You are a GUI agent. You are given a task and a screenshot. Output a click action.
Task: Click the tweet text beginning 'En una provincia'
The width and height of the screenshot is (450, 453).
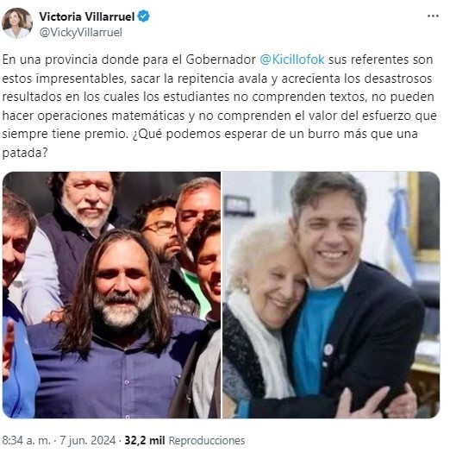pyautogui.click(x=219, y=106)
